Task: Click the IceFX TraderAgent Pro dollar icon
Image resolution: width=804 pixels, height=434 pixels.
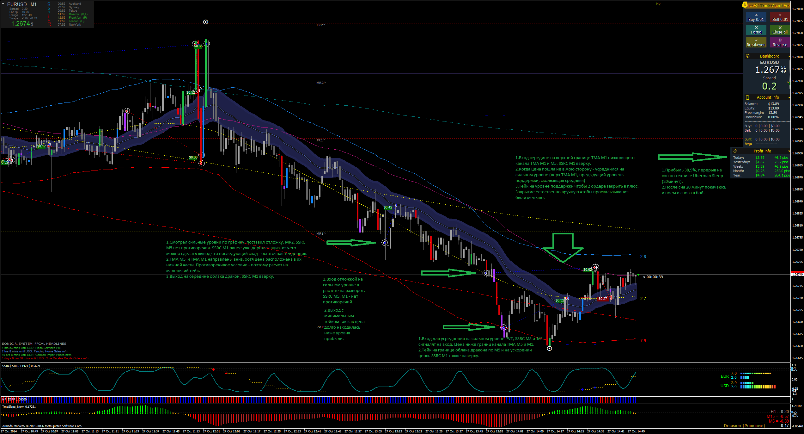Action: (x=745, y=5)
